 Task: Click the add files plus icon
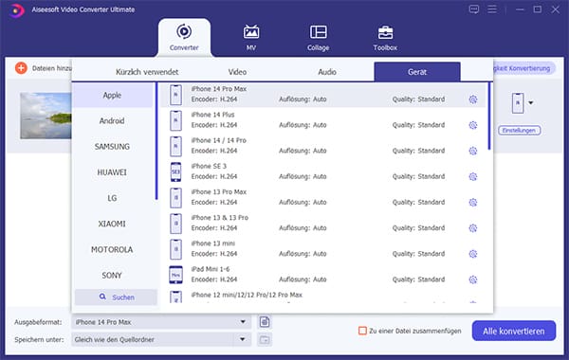coord(21,68)
